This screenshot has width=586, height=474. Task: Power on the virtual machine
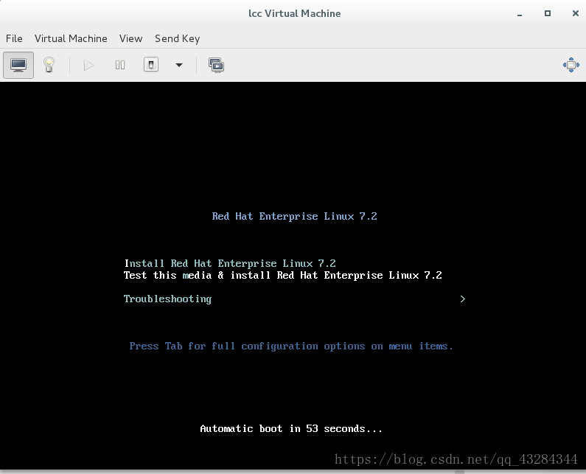click(88, 66)
